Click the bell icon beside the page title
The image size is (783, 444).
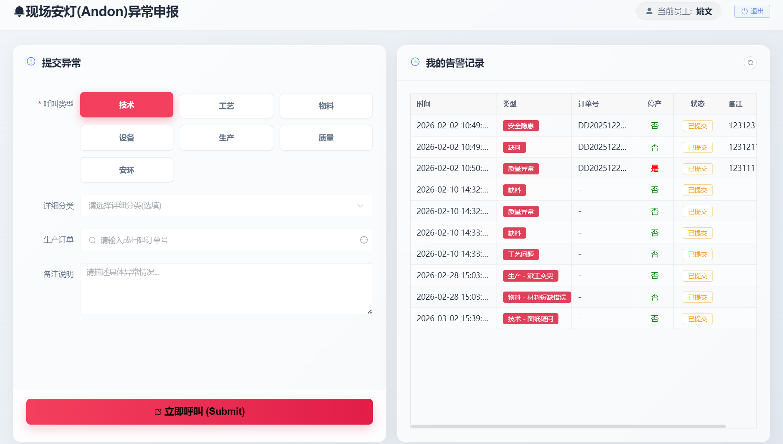pyautogui.click(x=19, y=12)
